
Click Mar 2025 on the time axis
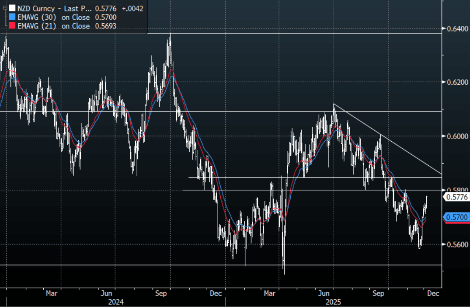(x=269, y=293)
